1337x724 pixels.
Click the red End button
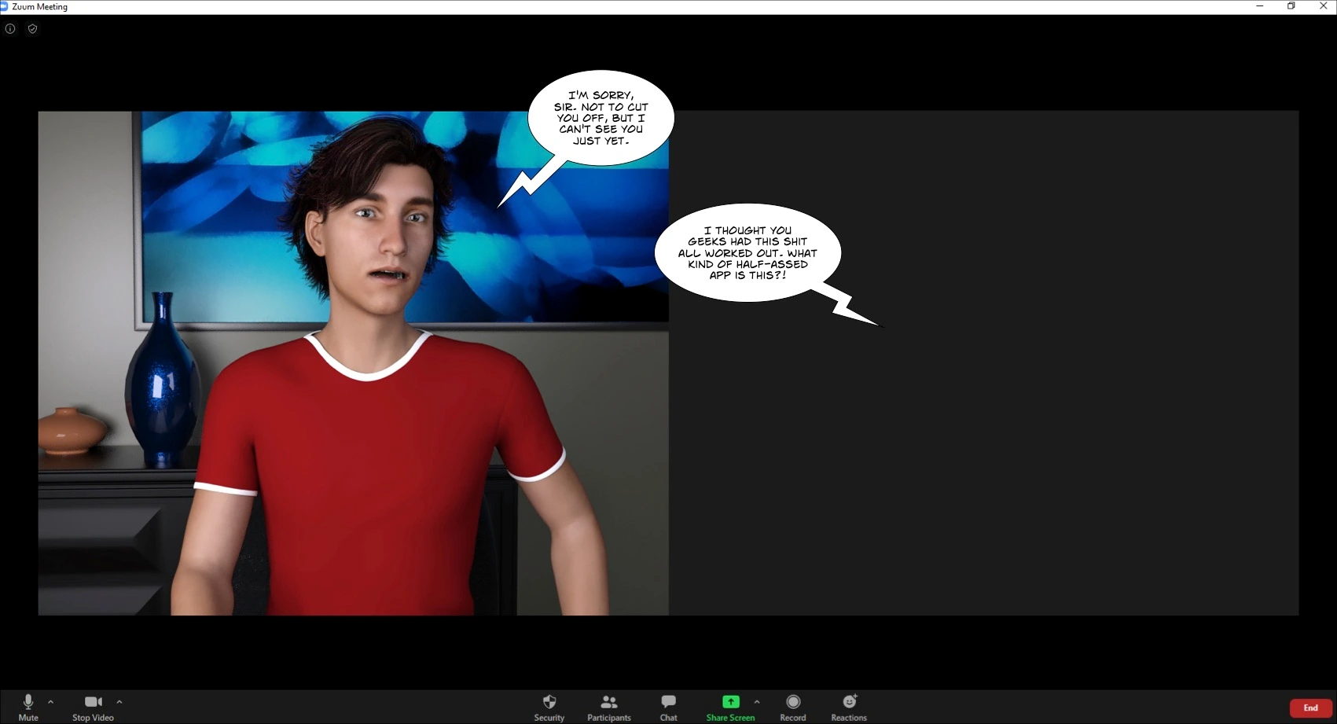click(x=1310, y=707)
